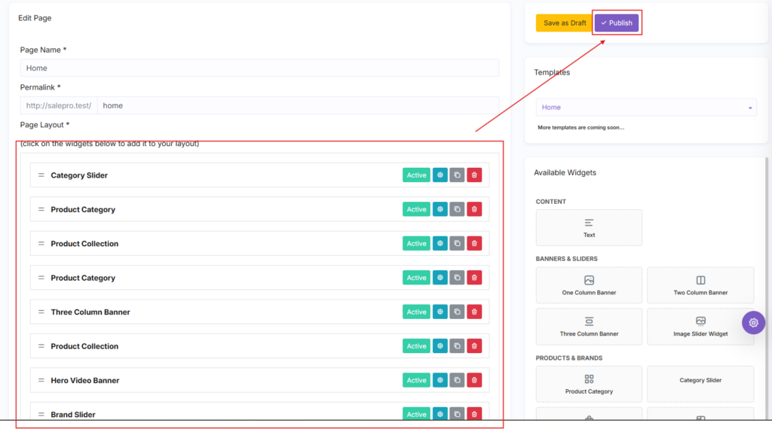Click the purple floating gear settings icon
Image resolution: width=772 pixels, height=429 pixels.
click(x=753, y=323)
